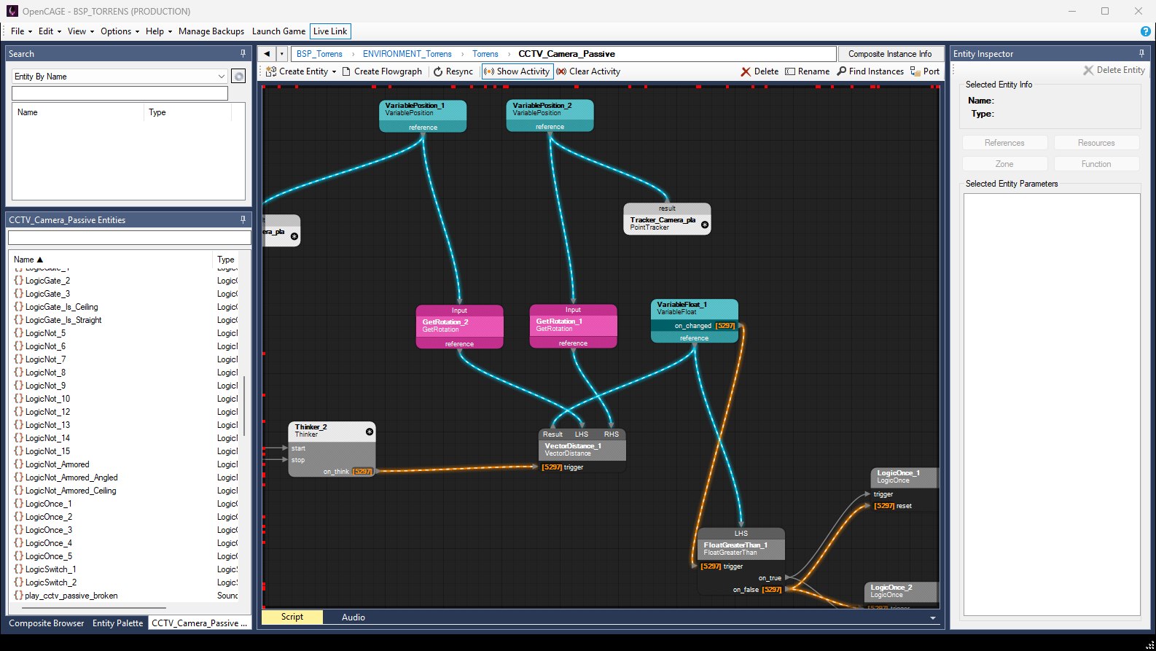Click the Delete toolbar button

759,71
